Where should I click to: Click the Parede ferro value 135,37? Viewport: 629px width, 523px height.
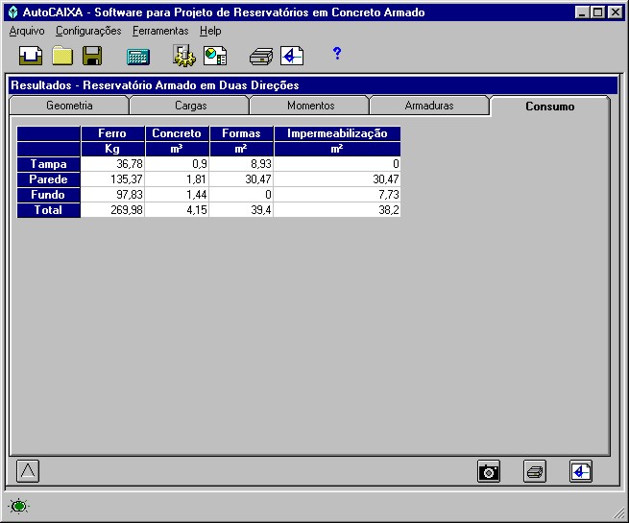pyautogui.click(x=112, y=179)
